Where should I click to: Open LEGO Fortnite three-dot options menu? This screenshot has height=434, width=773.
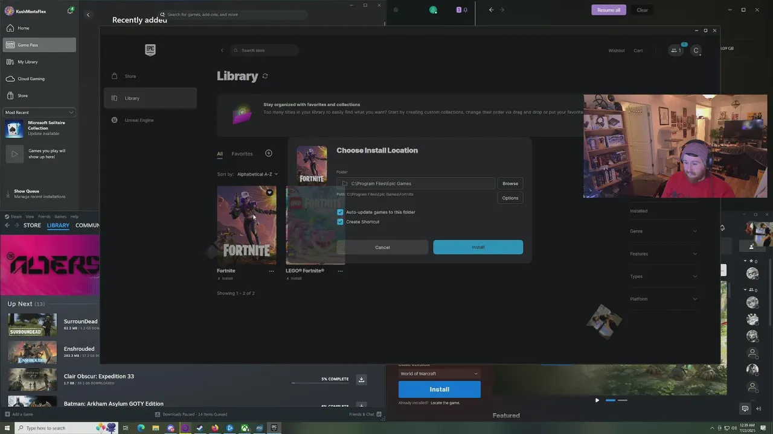pyautogui.click(x=340, y=271)
